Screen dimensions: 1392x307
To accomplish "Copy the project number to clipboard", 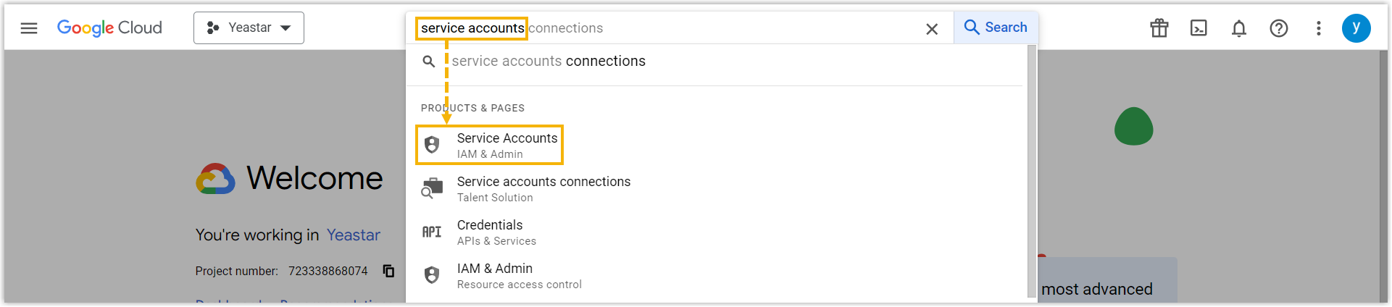I will (388, 271).
